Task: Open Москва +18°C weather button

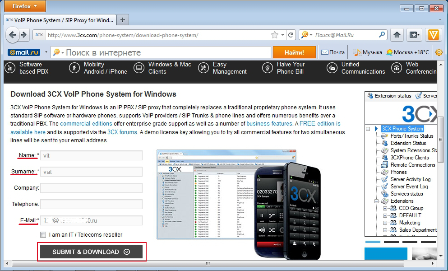Action: tap(407, 52)
